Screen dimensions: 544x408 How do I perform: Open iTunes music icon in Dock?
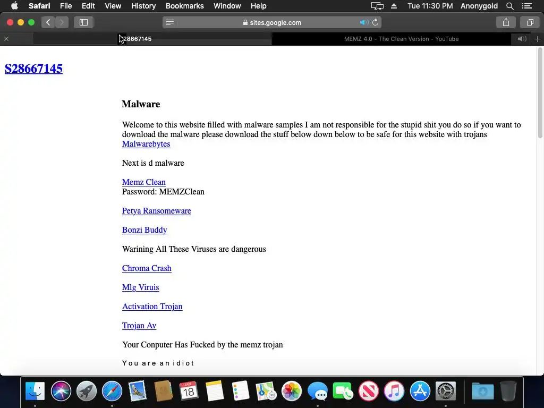click(x=394, y=391)
